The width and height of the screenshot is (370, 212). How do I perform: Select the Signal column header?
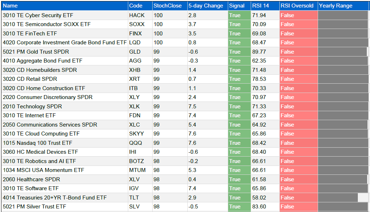(x=239, y=6)
